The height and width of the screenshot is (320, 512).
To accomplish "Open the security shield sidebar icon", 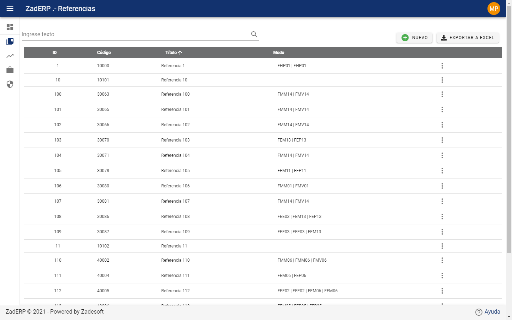I will point(10,84).
